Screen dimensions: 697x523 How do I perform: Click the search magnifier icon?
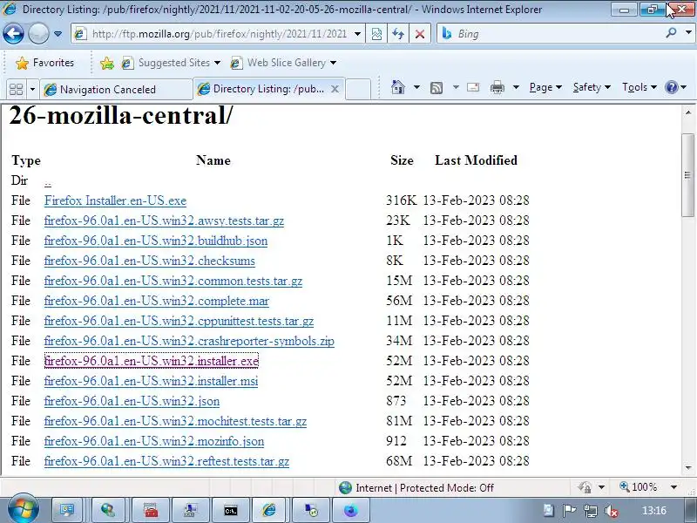(x=671, y=33)
